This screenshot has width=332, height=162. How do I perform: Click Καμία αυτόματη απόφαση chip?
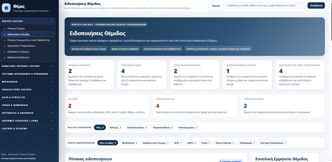(x=125, y=49)
